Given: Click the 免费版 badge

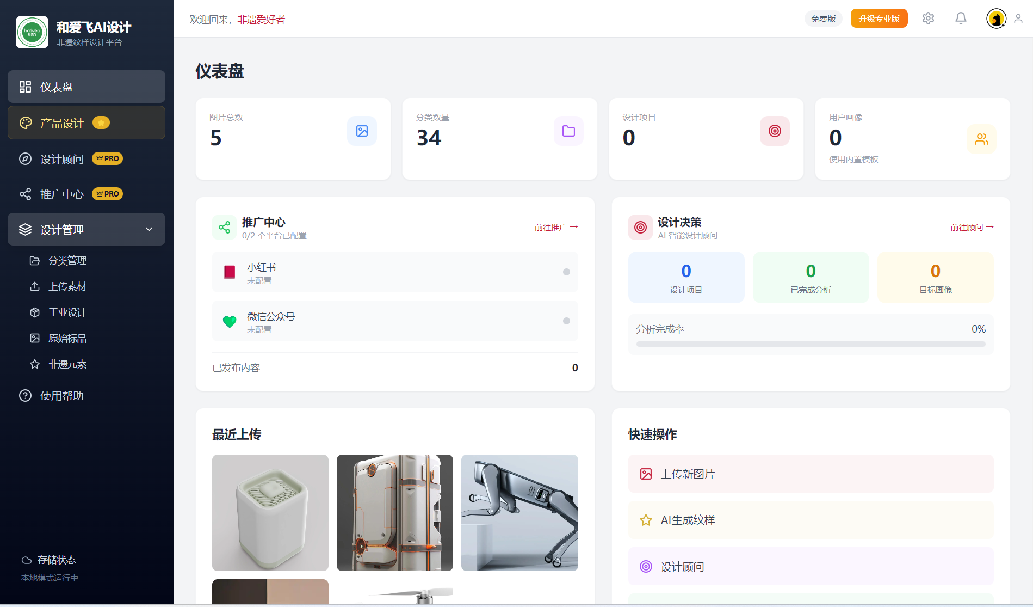Looking at the screenshot, I should [823, 19].
